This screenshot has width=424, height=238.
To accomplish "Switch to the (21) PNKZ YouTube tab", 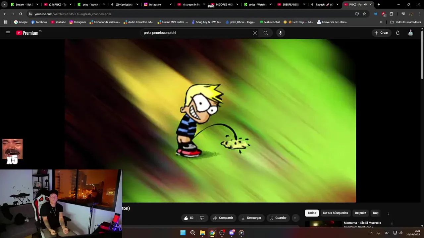I will click(57, 5).
